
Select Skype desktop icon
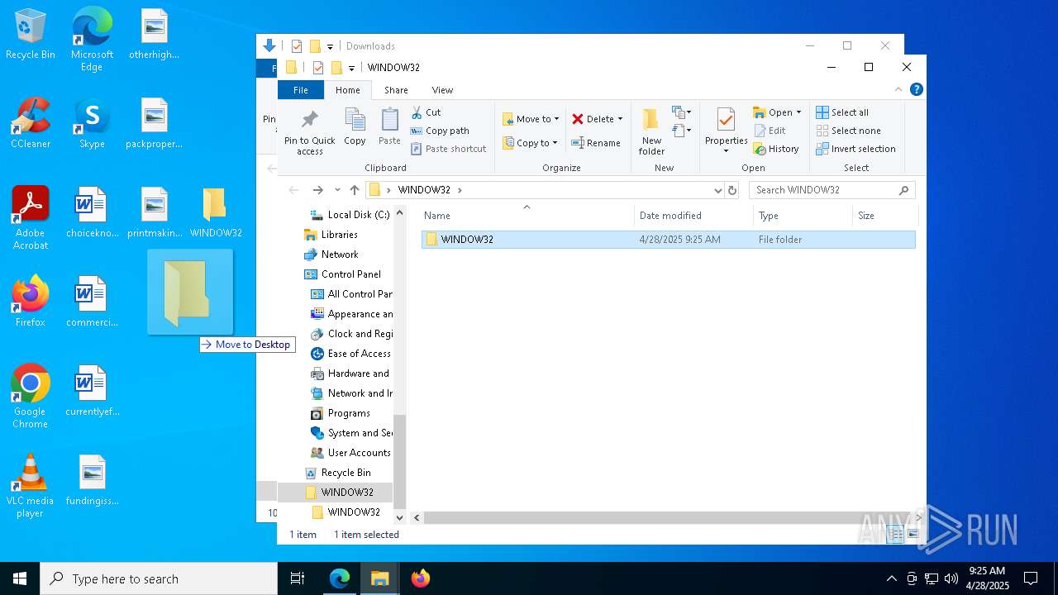pyautogui.click(x=92, y=123)
